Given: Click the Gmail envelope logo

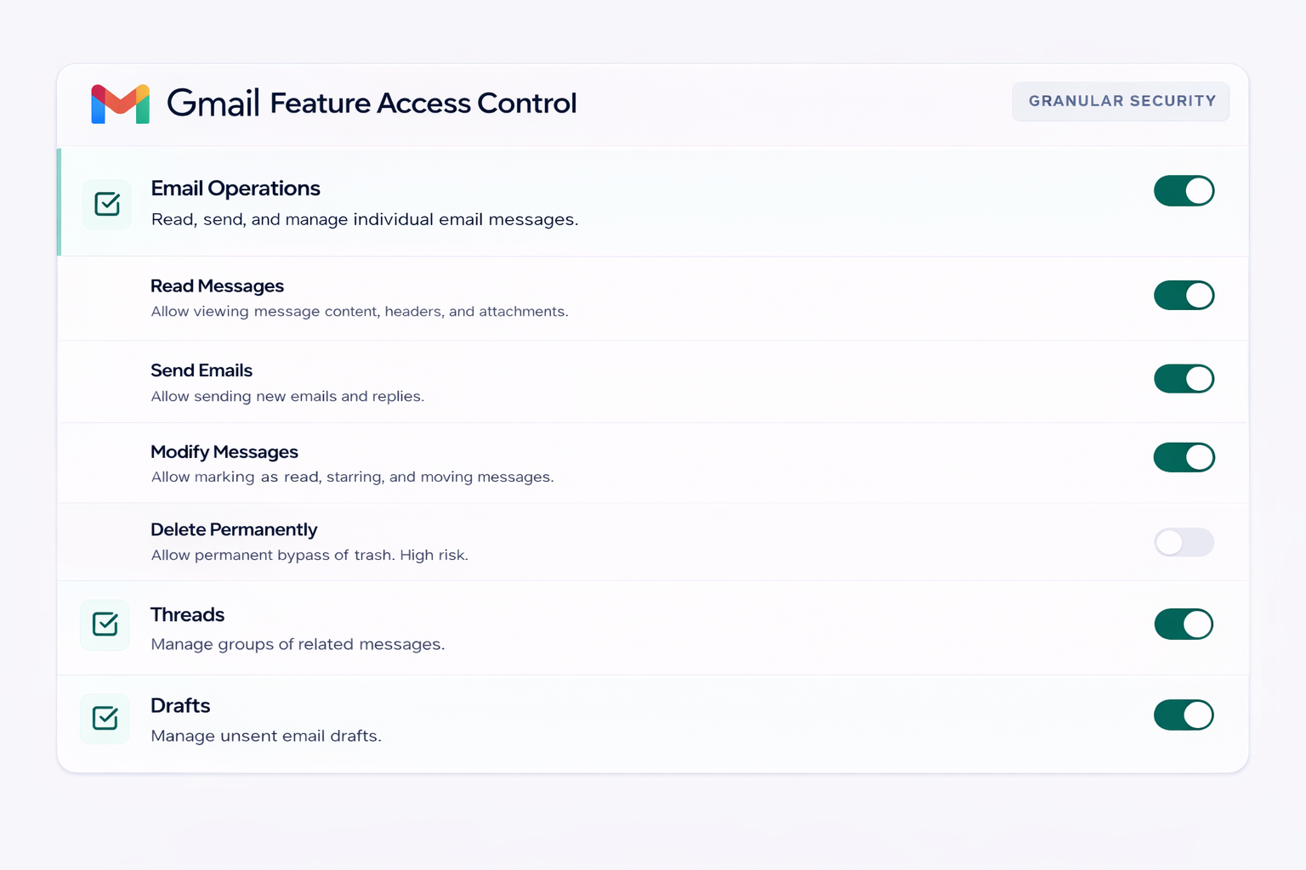Looking at the screenshot, I should 120,104.
